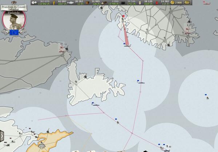
Task: Select the battleship firing the red beam
Action: [x=128, y=45]
